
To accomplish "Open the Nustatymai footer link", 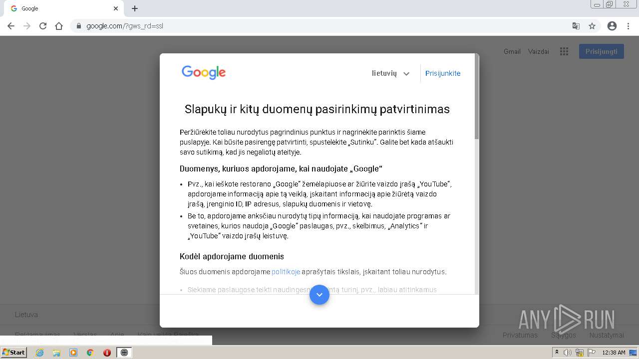I will [607, 335].
